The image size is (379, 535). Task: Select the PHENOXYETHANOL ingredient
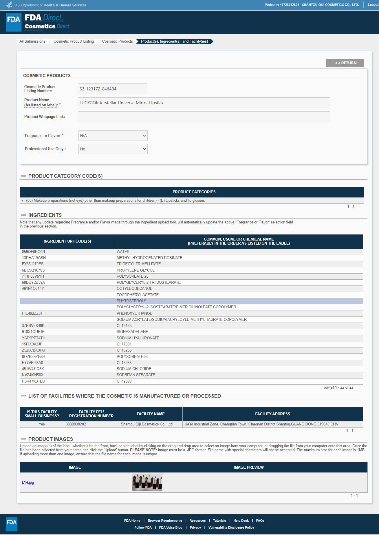[191, 313]
